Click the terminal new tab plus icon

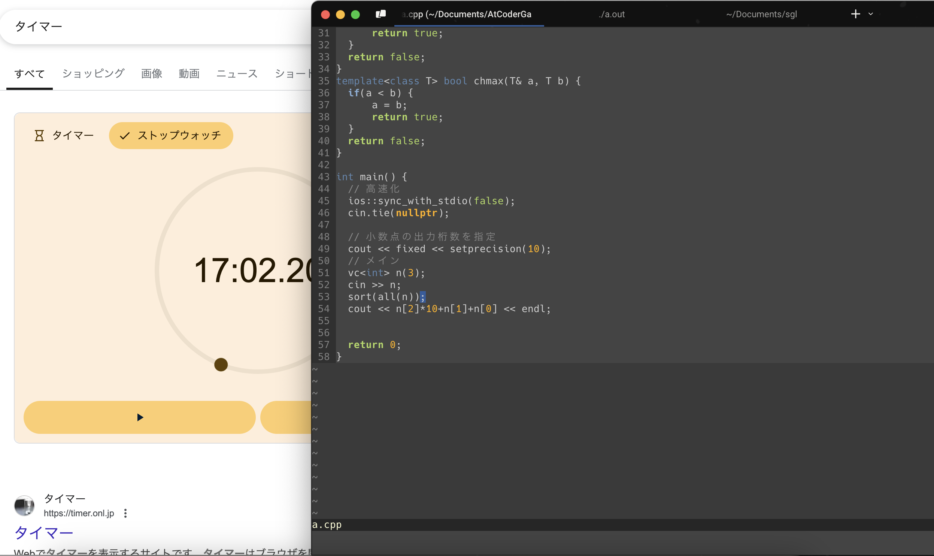pyautogui.click(x=855, y=14)
